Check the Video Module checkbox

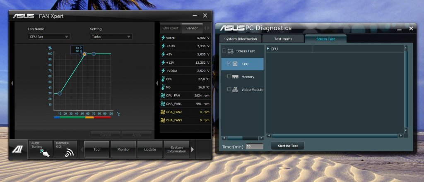(229, 89)
